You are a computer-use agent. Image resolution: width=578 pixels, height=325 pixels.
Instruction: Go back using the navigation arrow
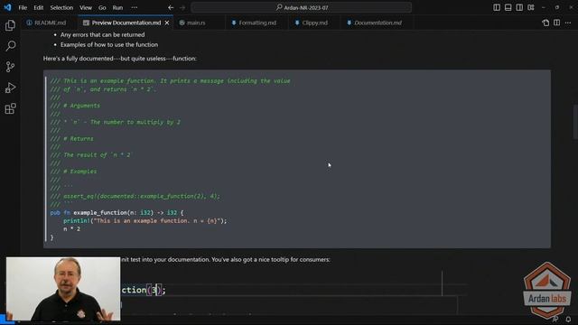[171, 7]
